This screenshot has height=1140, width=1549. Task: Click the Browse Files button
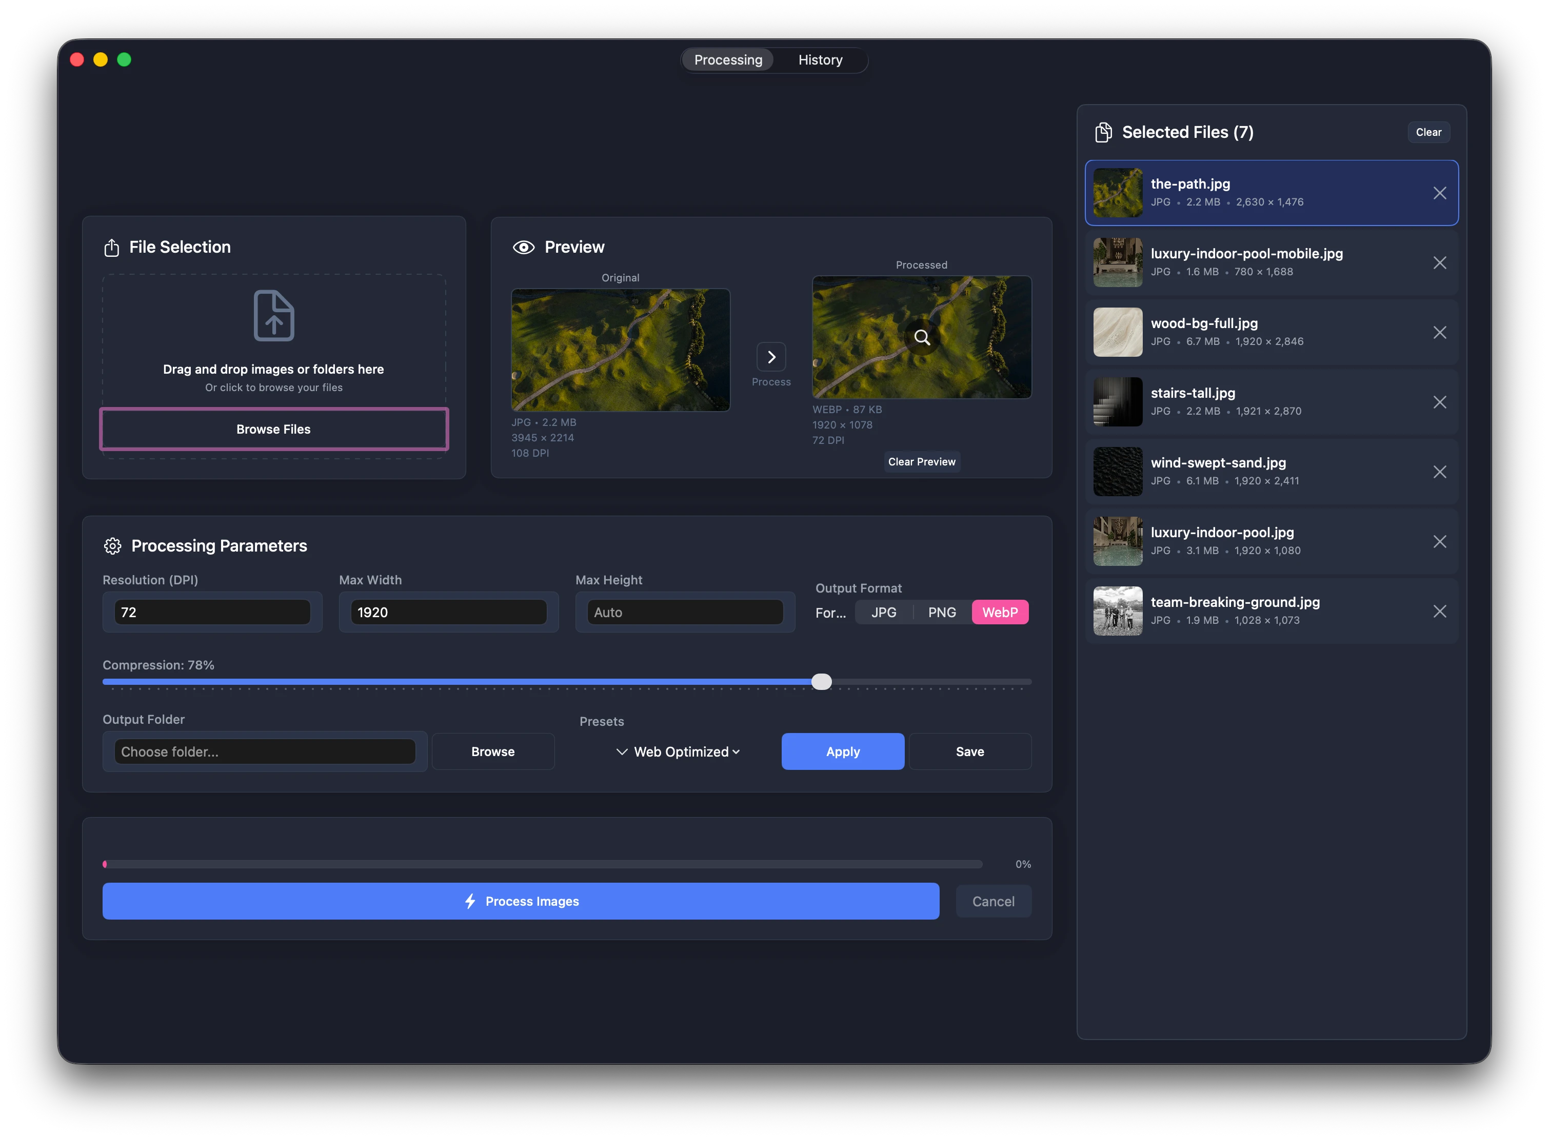pos(273,429)
